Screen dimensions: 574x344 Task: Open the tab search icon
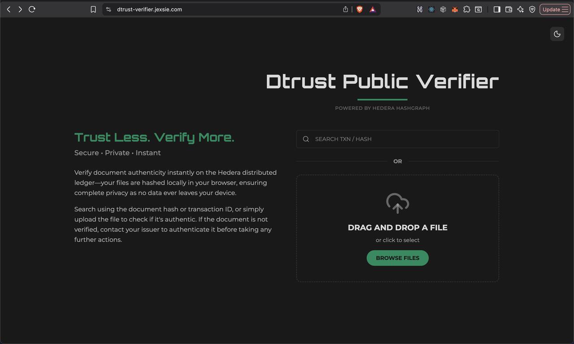click(x=478, y=9)
